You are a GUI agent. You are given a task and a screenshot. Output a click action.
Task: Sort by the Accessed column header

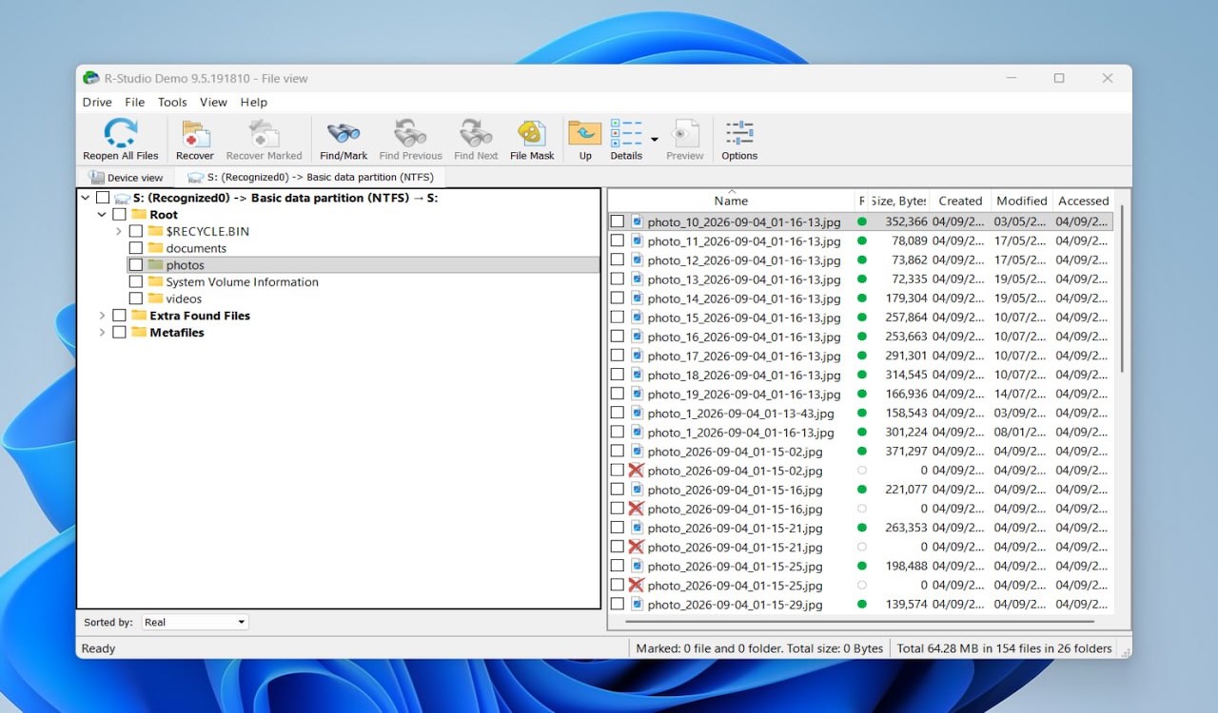point(1084,201)
